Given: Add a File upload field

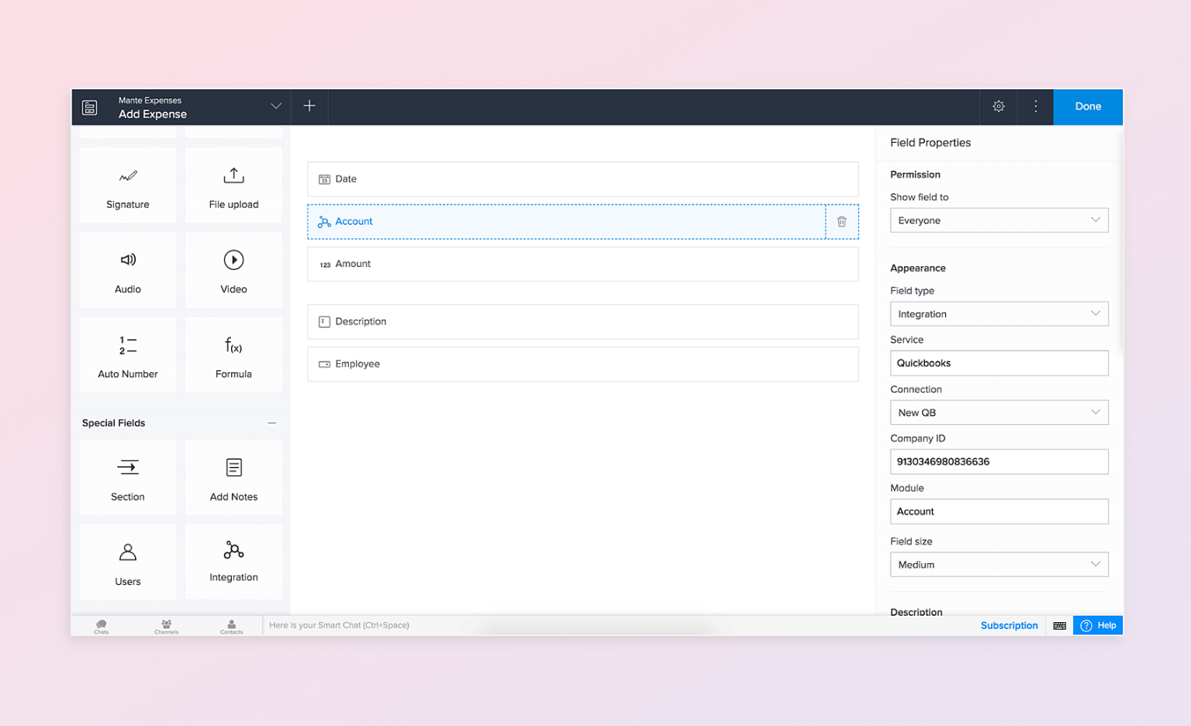Looking at the screenshot, I should coord(233,186).
